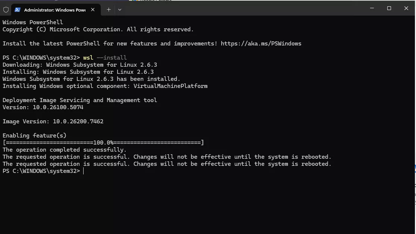Click the empty title bar area
The image size is (416, 234).
243,9
